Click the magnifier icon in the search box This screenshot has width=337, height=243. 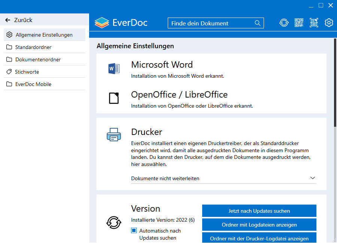(258, 23)
